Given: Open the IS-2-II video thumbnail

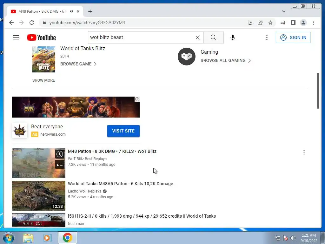Looking at the screenshot, I should [x=38, y=220].
